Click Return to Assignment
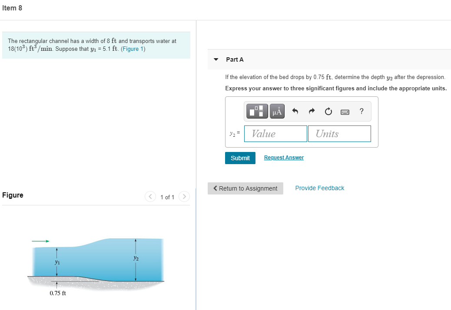This screenshot has height=310, width=451. (x=245, y=188)
